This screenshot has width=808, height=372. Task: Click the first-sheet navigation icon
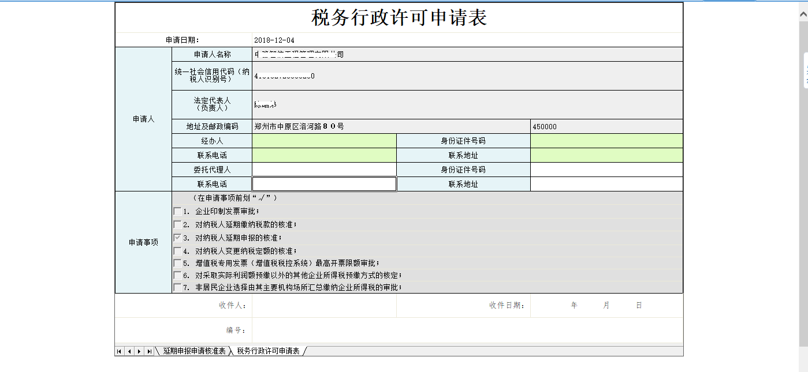point(118,351)
